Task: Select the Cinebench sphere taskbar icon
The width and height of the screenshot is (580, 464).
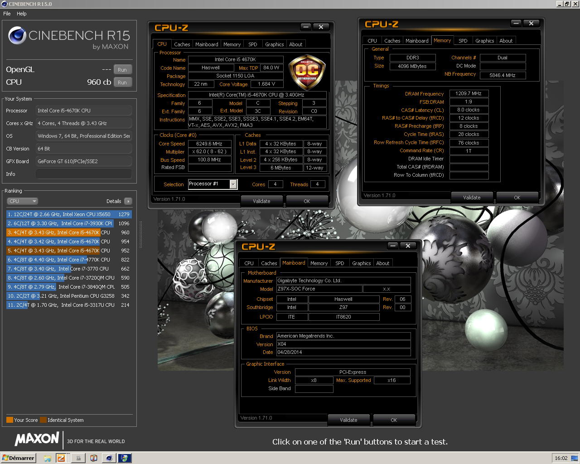Action: point(109,458)
